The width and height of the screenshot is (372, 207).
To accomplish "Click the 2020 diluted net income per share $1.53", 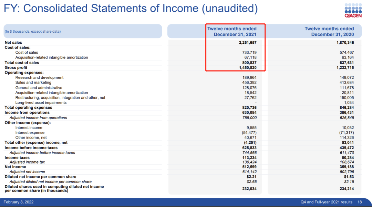I will point(349,177).
